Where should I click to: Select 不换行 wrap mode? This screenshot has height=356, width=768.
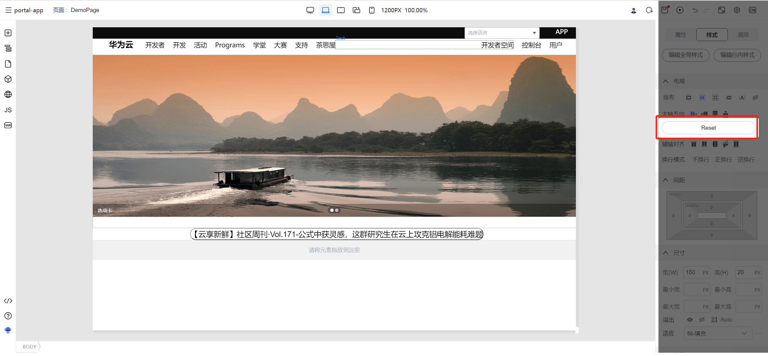point(700,159)
